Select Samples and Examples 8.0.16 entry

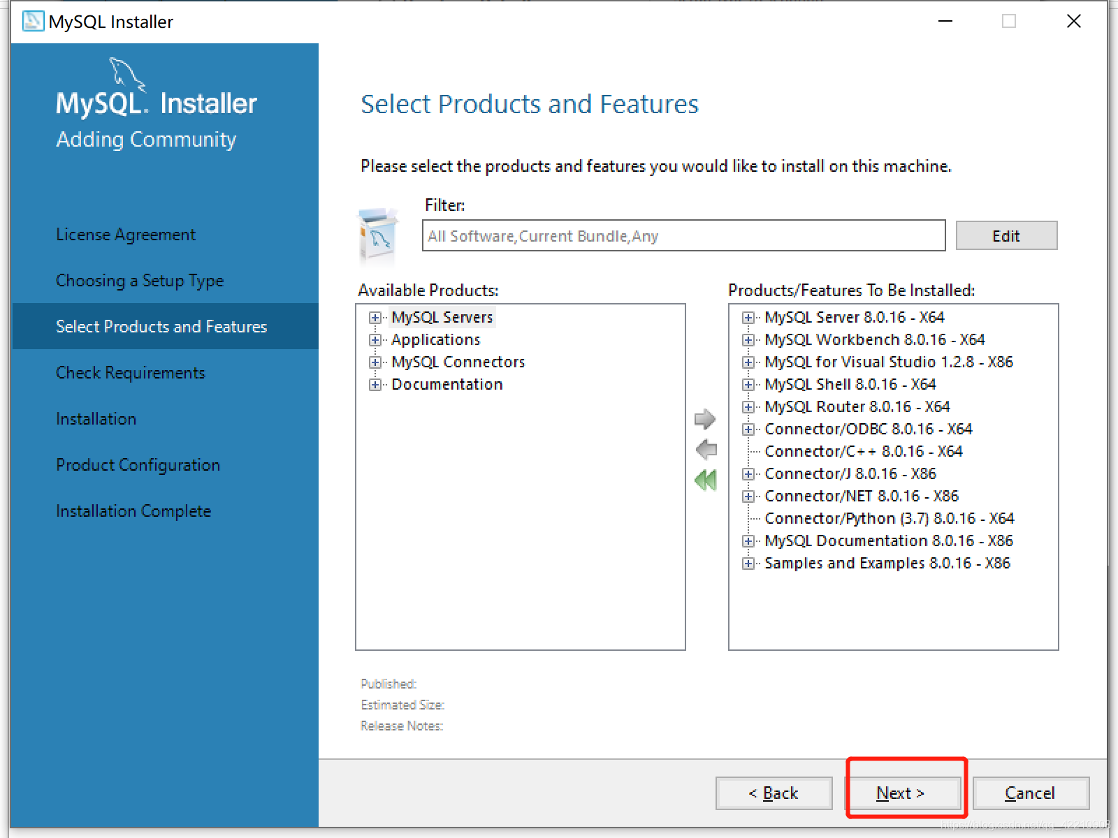(x=887, y=563)
